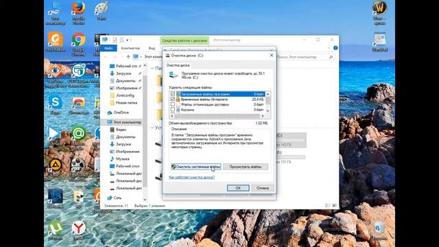The height and width of the screenshot is (247, 439).
Task: Open the FastStone Image Viewer desktop icon
Action: pos(55,75)
